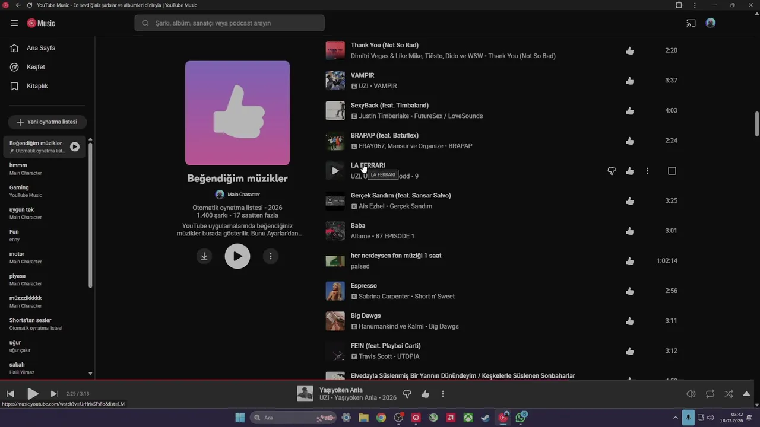Open the UTOPIA album link
The width and height of the screenshot is (760, 427).
[x=408, y=356]
